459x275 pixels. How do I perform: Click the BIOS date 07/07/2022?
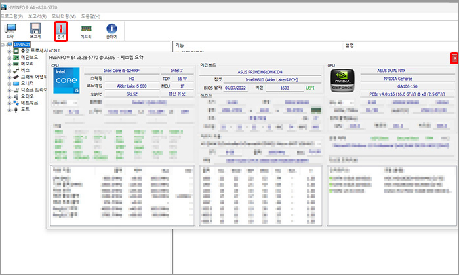[235, 88]
